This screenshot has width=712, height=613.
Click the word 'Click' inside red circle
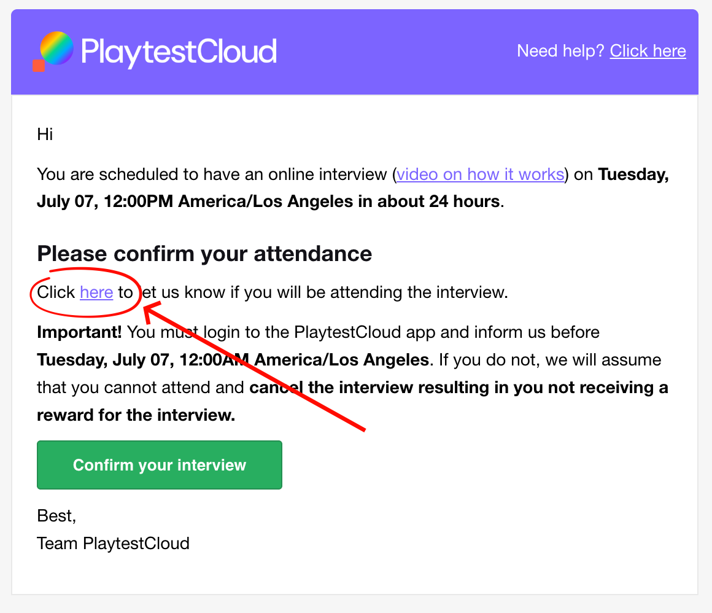click(56, 292)
